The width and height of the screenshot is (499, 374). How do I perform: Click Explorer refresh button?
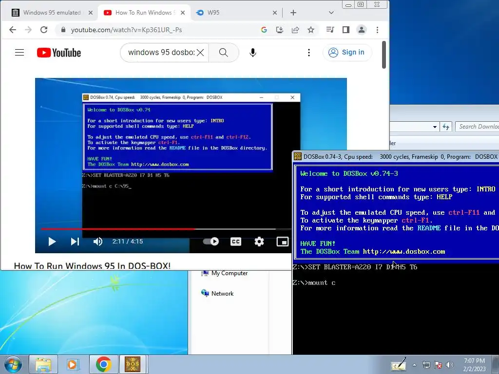(x=446, y=127)
